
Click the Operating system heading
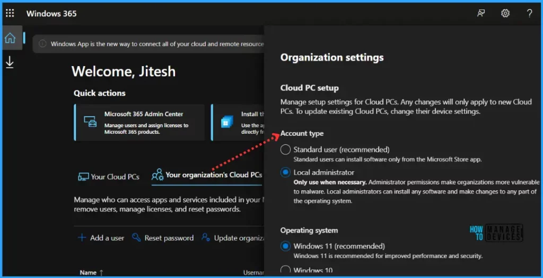[309, 230]
